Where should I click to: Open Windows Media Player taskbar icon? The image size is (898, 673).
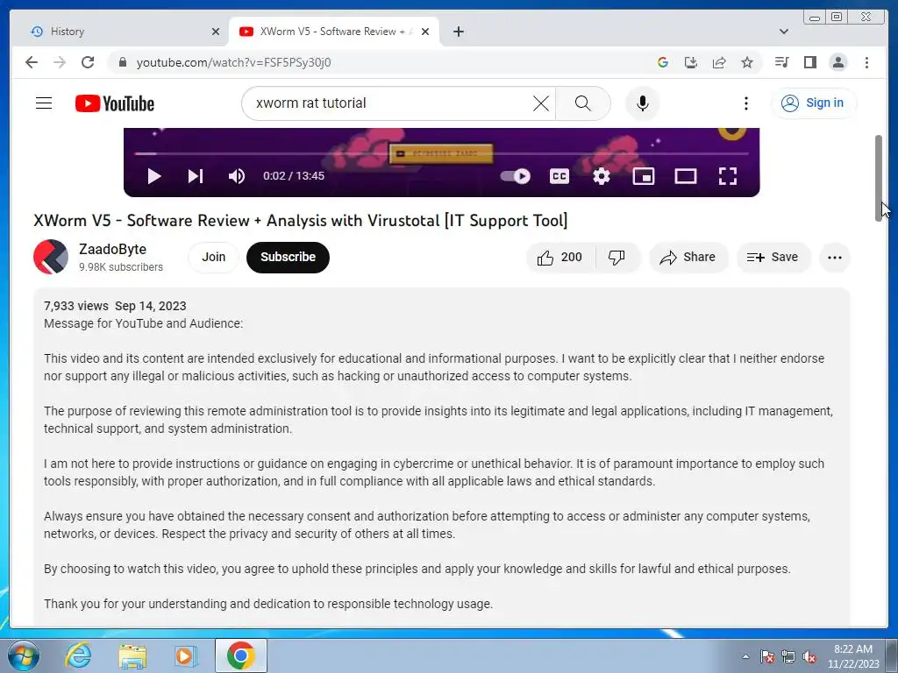pos(186,655)
